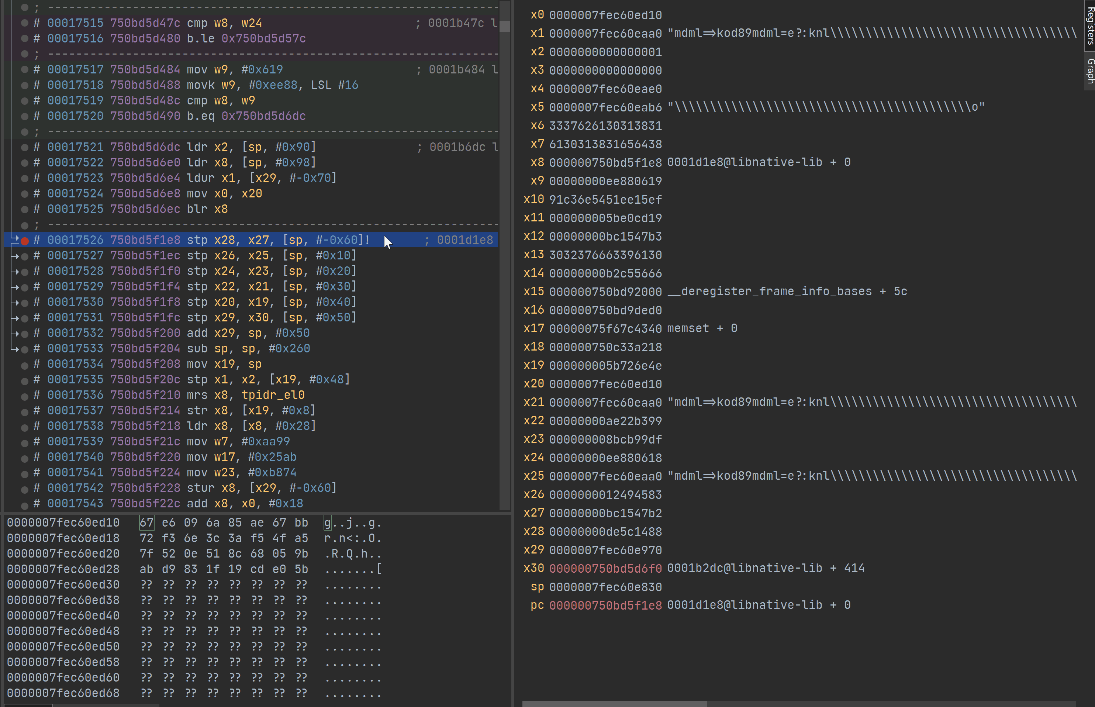Select sp register value 0000007fec60e830
This screenshot has height=707, width=1095.
(x=605, y=587)
